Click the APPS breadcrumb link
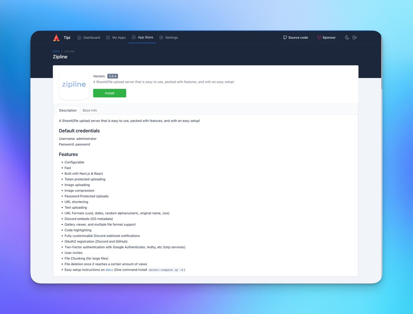Viewport: 413px width, 314px height. pyautogui.click(x=56, y=51)
